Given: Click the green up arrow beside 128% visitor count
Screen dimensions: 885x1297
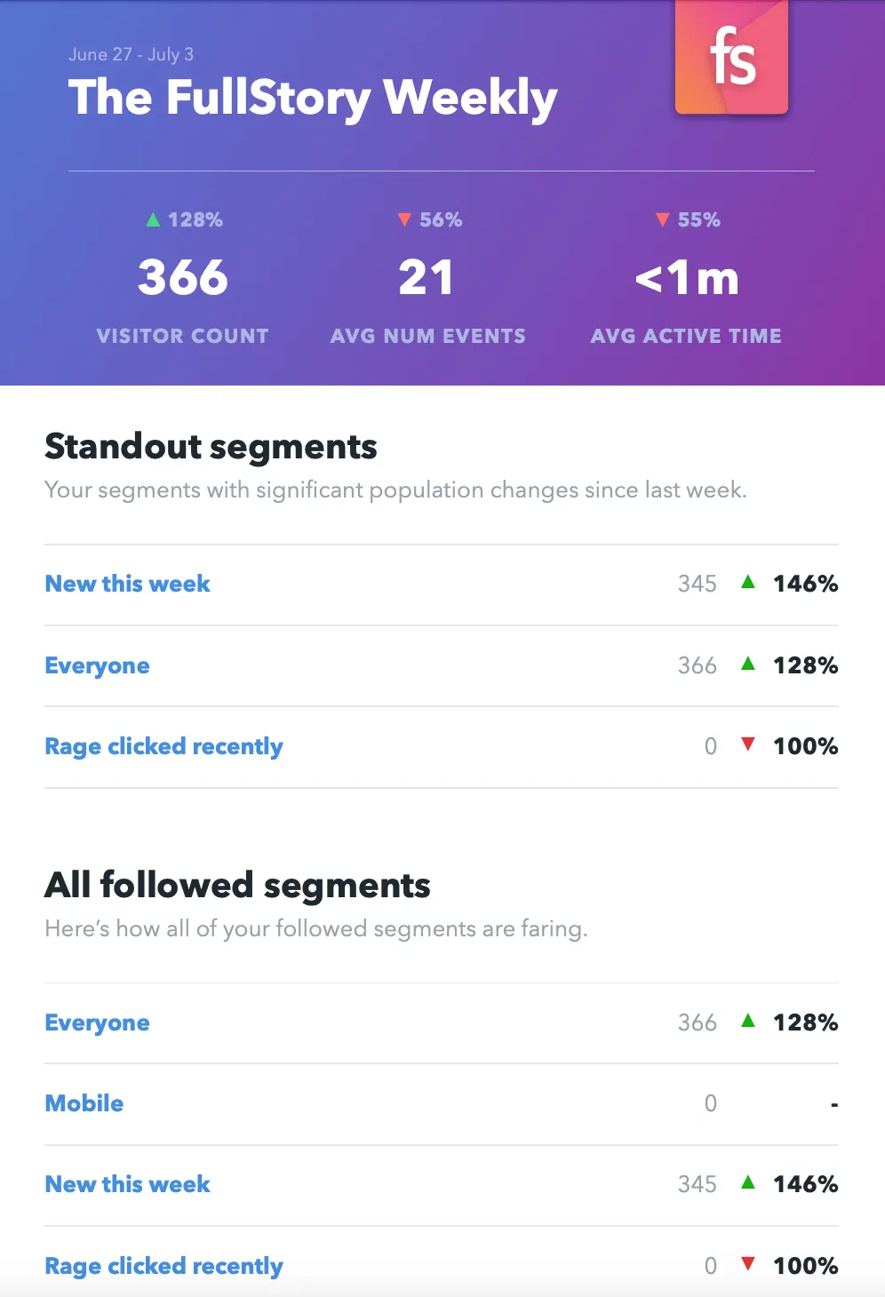Looking at the screenshot, I should [x=152, y=219].
